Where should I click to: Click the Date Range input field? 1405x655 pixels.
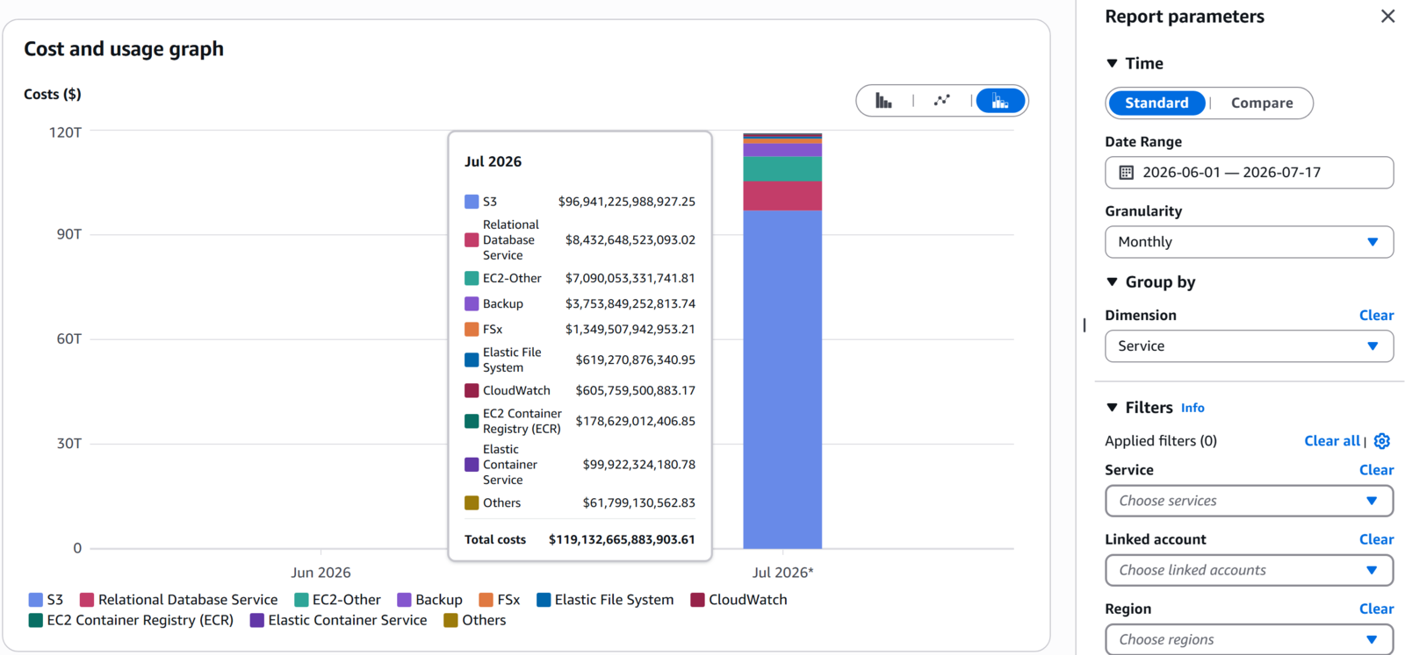coord(1249,173)
